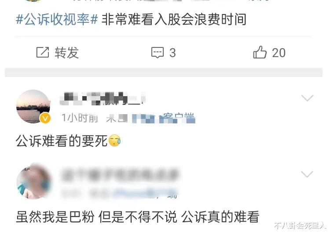Like the post with thumbs-up icon

click(x=260, y=52)
